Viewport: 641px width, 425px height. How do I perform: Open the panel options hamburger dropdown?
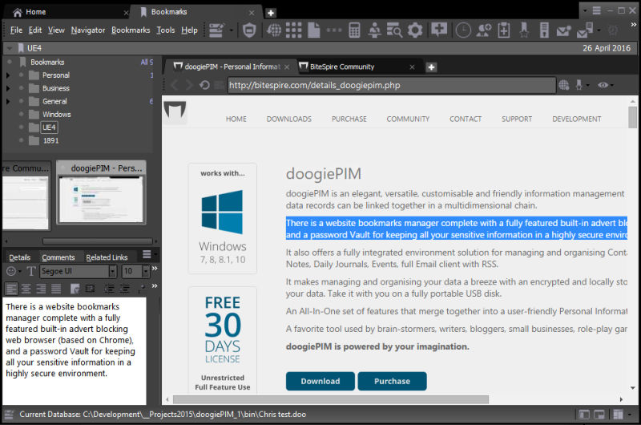tap(147, 254)
